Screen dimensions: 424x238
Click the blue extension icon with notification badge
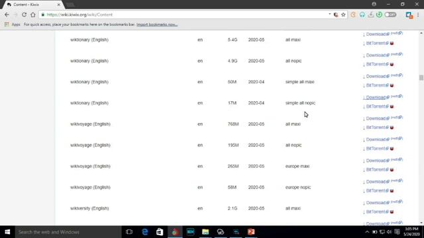click(409, 15)
